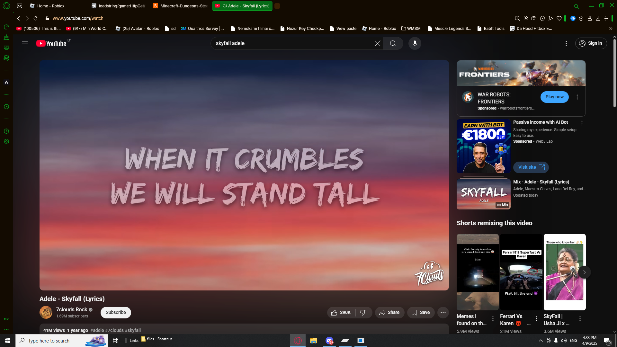Open sidebar History clock icon

6,131
